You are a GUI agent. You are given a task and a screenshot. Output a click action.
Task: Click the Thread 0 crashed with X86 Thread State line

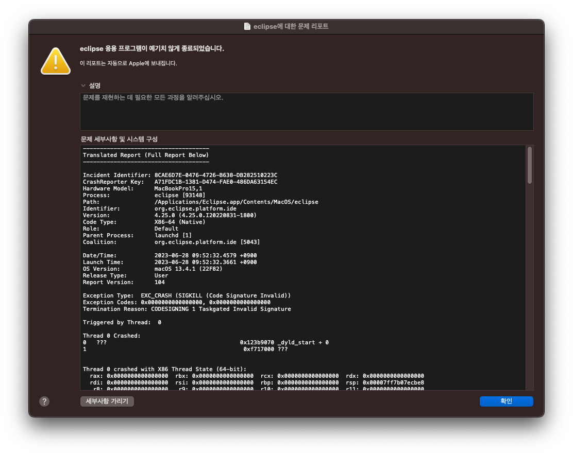(x=165, y=369)
